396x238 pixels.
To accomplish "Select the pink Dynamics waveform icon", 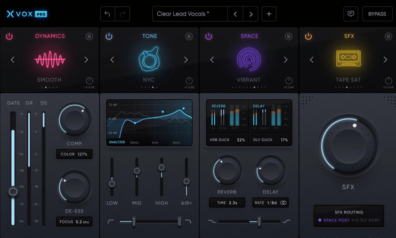I will coord(50,59).
